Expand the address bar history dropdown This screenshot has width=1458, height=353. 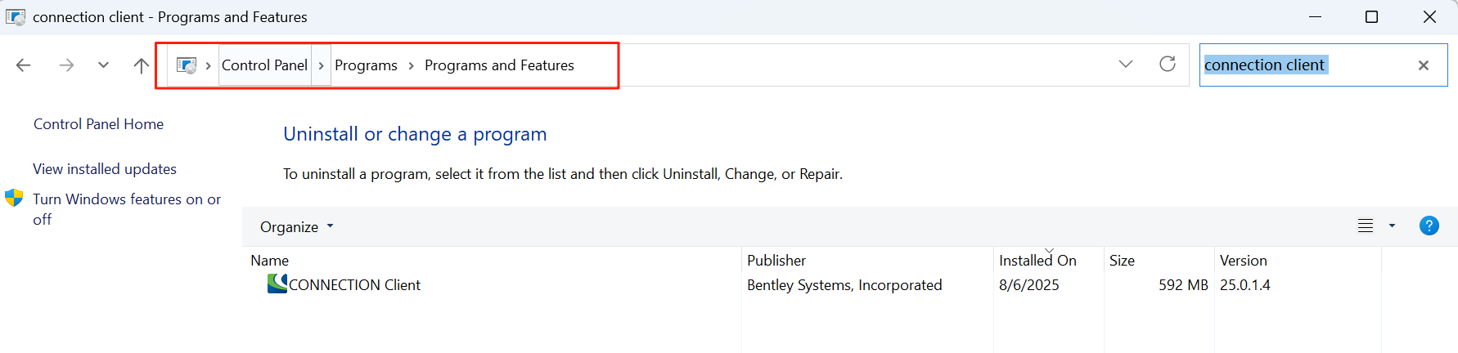(1126, 65)
